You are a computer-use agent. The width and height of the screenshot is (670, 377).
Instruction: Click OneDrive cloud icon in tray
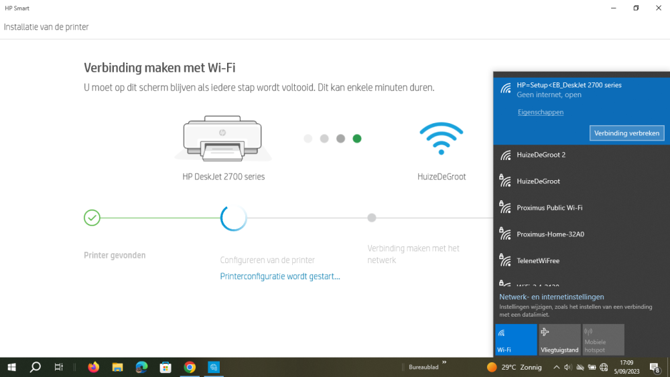coord(580,367)
